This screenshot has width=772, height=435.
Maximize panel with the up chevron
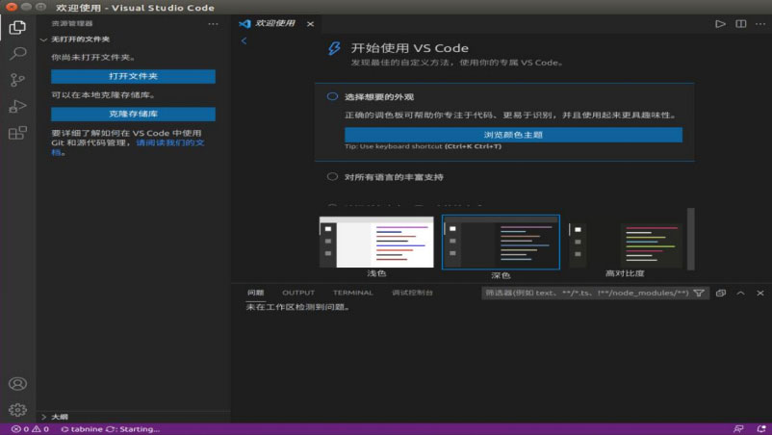pyautogui.click(x=740, y=293)
